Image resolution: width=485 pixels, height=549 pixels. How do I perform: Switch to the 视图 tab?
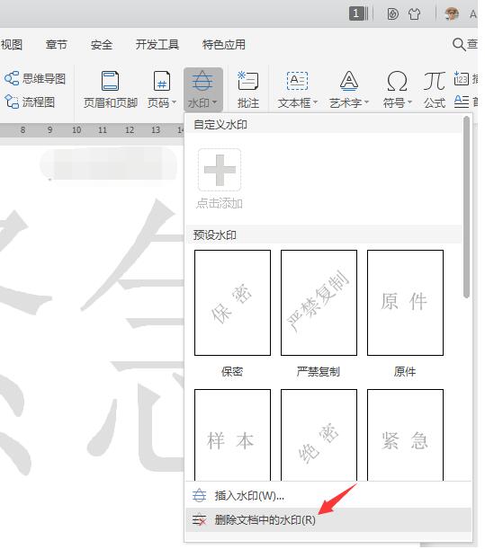pyautogui.click(x=11, y=44)
